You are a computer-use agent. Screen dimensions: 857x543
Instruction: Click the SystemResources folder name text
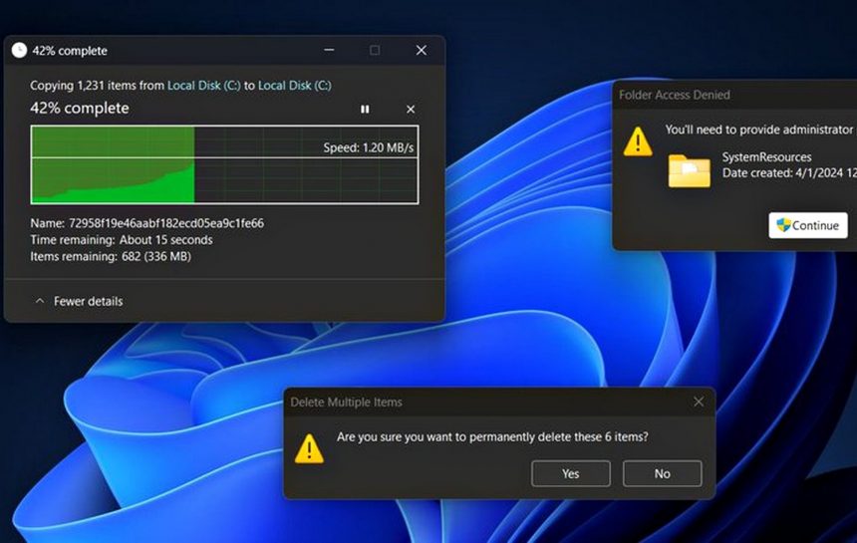coord(767,156)
